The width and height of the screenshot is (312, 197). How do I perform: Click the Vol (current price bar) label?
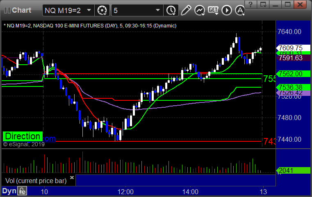click(x=36, y=181)
